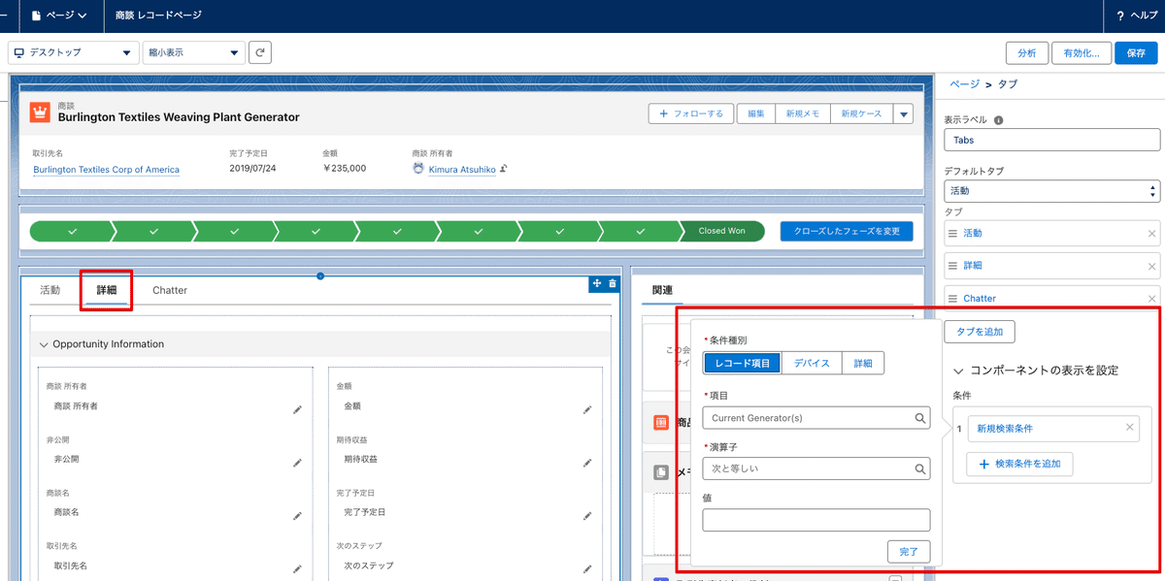Collapse the Opportunity Information section
The width and height of the screenshot is (1165, 581).
tap(44, 344)
